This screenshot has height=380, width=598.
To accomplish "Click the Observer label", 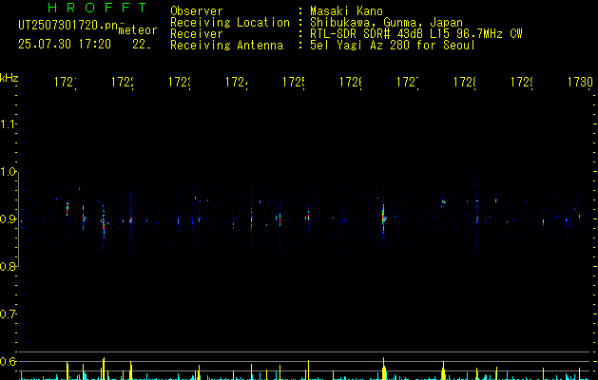I will [x=197, y=10].
